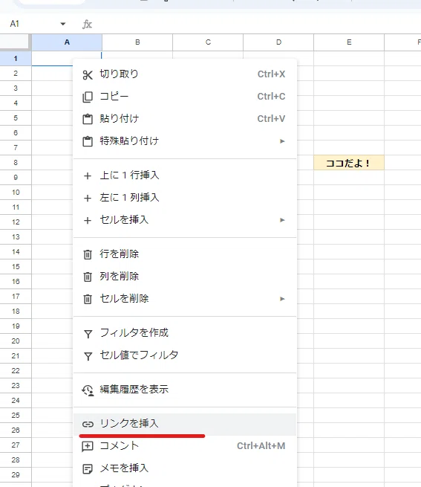421x487 pixels.
Task: Select 行を削除 menu entry
Action: tap(185, 254)
